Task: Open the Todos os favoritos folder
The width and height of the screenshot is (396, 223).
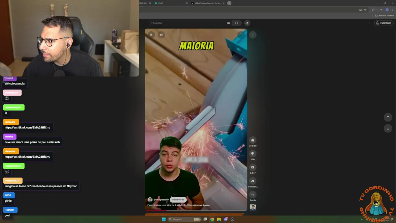Action: click(385, 15)
